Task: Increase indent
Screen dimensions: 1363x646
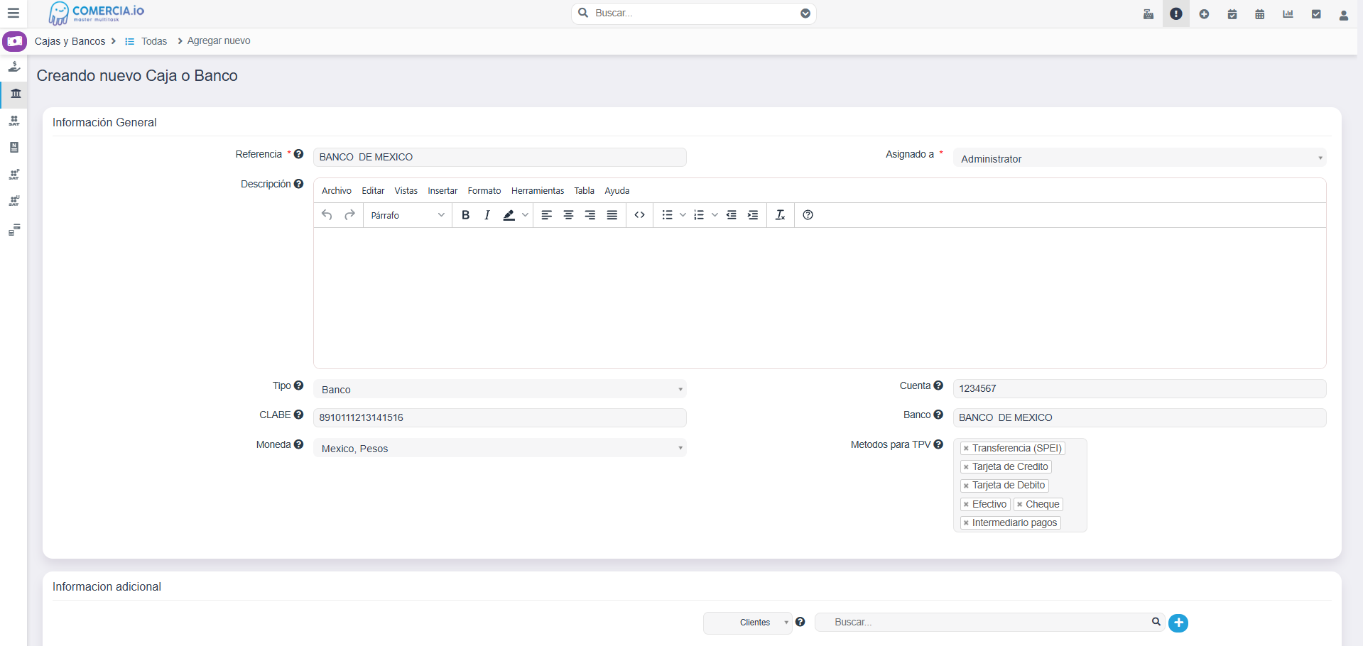Action: (753, 215)
